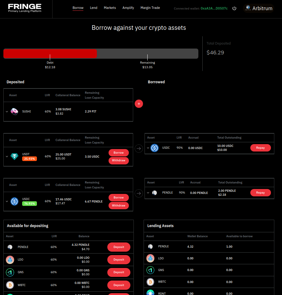Click Withdraw button in USDC deposit row
This screenshot has width=282, height=295.
(x=119, y=206)
